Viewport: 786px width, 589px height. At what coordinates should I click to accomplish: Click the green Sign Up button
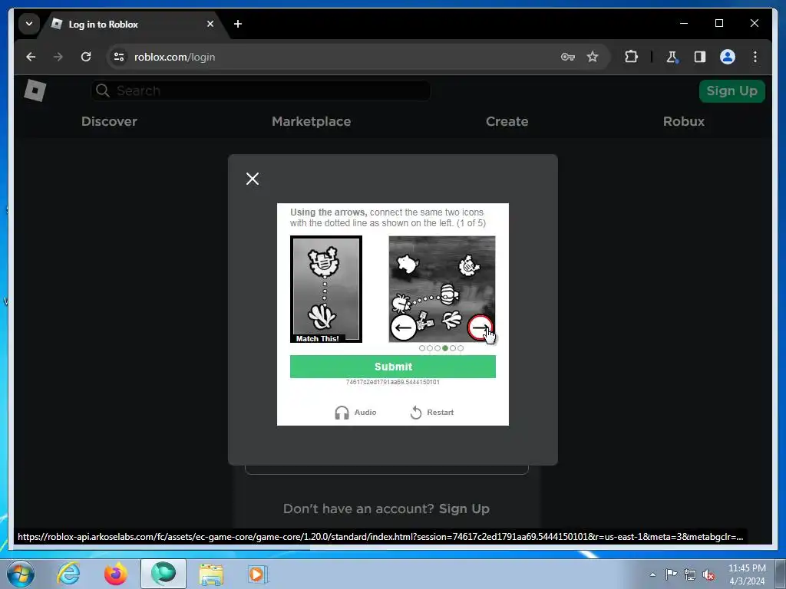(732, 91)
